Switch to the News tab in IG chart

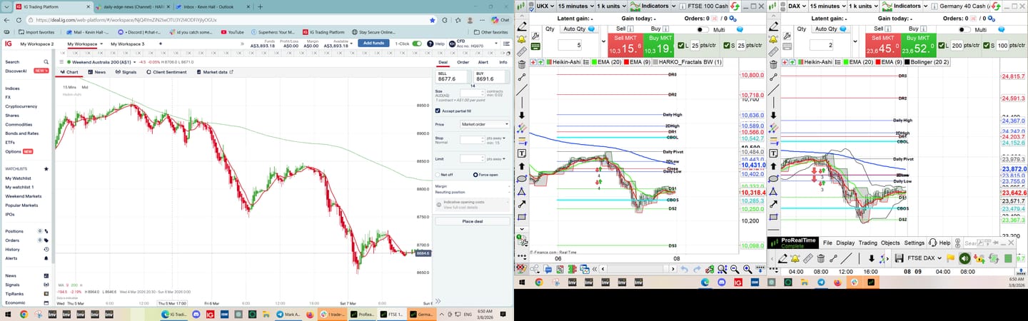pyautogui.click(x=97, y=72)
